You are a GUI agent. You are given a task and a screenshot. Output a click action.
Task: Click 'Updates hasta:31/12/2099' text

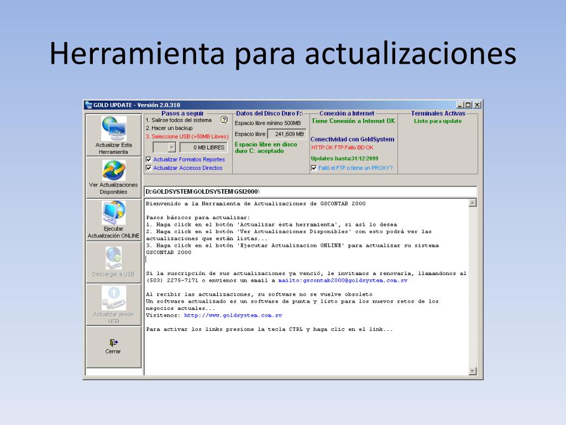tap(344, 158)
